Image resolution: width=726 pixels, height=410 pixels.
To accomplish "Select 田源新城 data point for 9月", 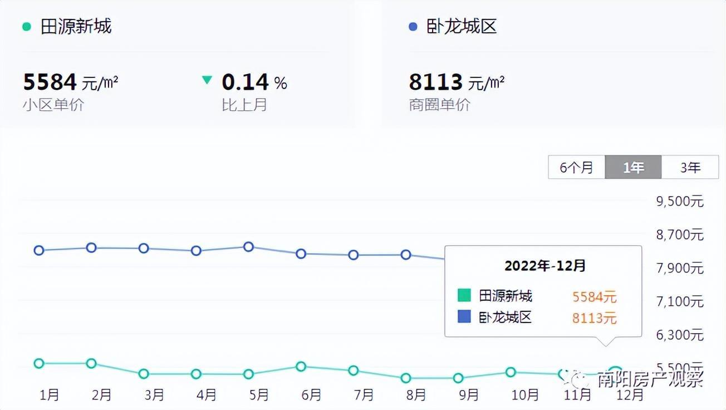I will click(x=458, y=378).
